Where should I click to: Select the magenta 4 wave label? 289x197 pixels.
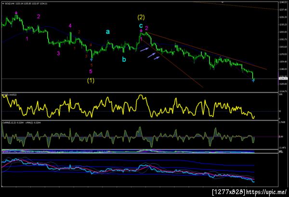pyautogui.click(x=70, y=26)
